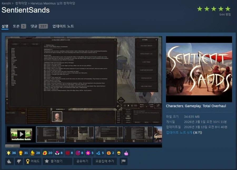The height and width of the screenshot is (170, 237).
Task: Click the orange award with count 2
Action: [x=110, y=153]
